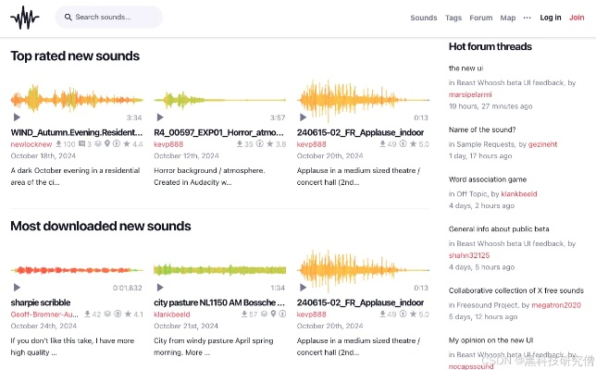Image resolution: width=596 pixels, height=370 pixels.
Task: Open user kevp888 profile under Horror sound
Action: 168,144
